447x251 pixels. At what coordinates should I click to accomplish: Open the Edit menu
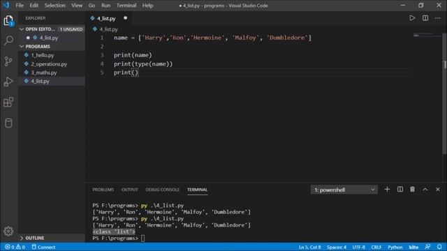34,6
